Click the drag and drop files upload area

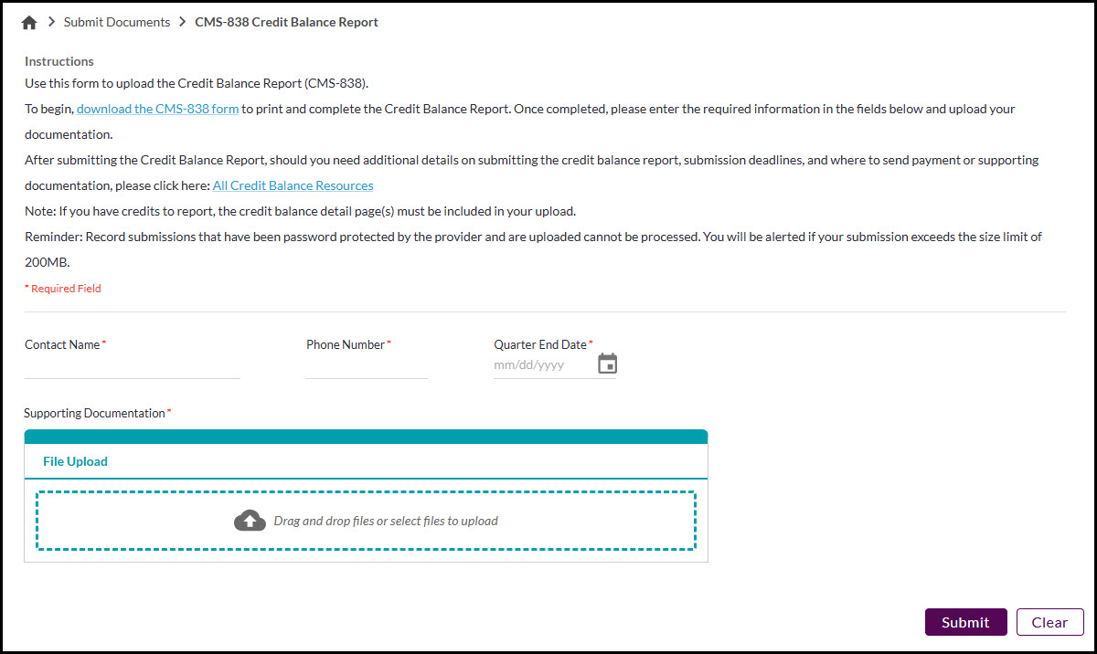coord(366,520)
